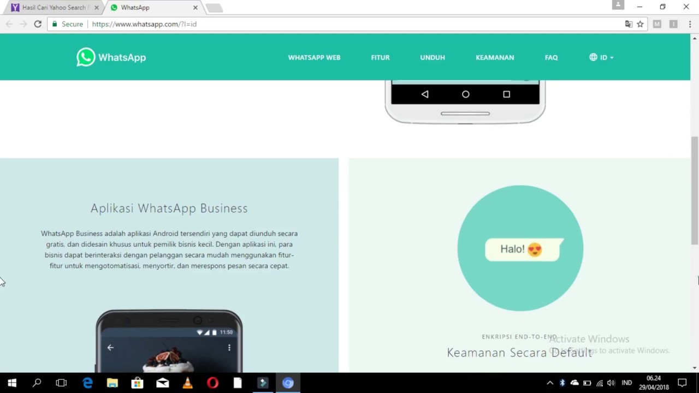Viewport: 699px width, 393px height.
Task: Click the Android recents square in the top phone
Action: click(x=506, y=94)
